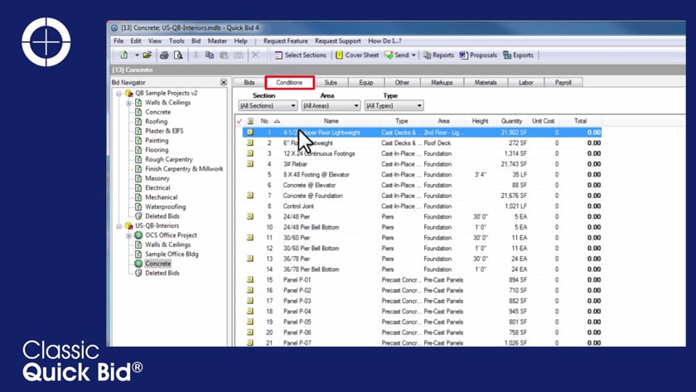The width and height of the screenshot is (696, 392).
Task: Open the File menu
Action: [x=118, y=41]
